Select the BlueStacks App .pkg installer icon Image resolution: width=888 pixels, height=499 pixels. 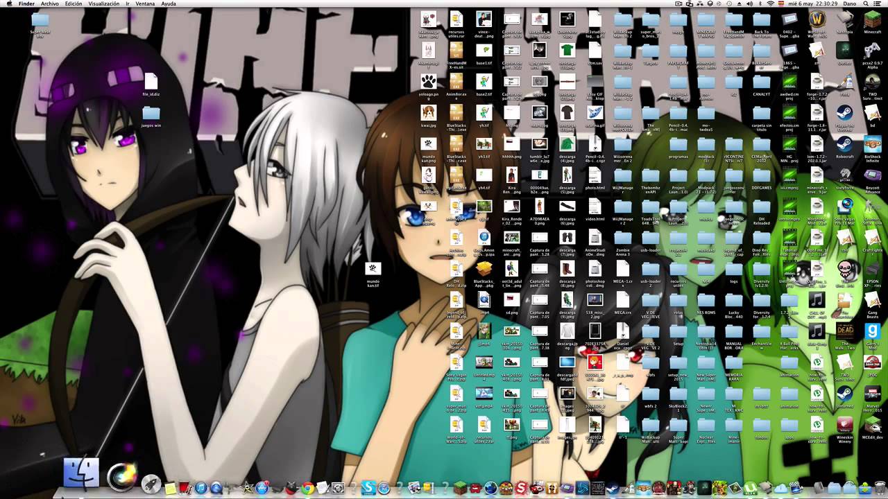[x=484, y=269]
